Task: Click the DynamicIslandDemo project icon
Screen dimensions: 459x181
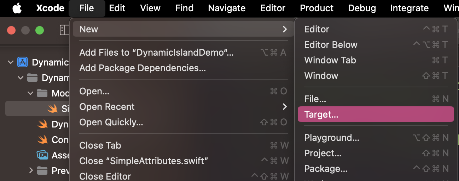Action: [23, 62]
